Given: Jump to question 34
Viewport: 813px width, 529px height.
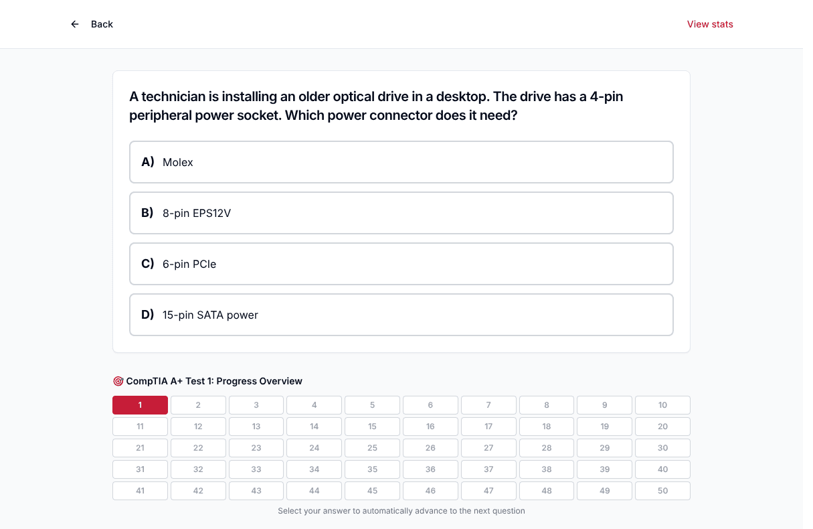Looking at the screenshot, I should [314, 469].
